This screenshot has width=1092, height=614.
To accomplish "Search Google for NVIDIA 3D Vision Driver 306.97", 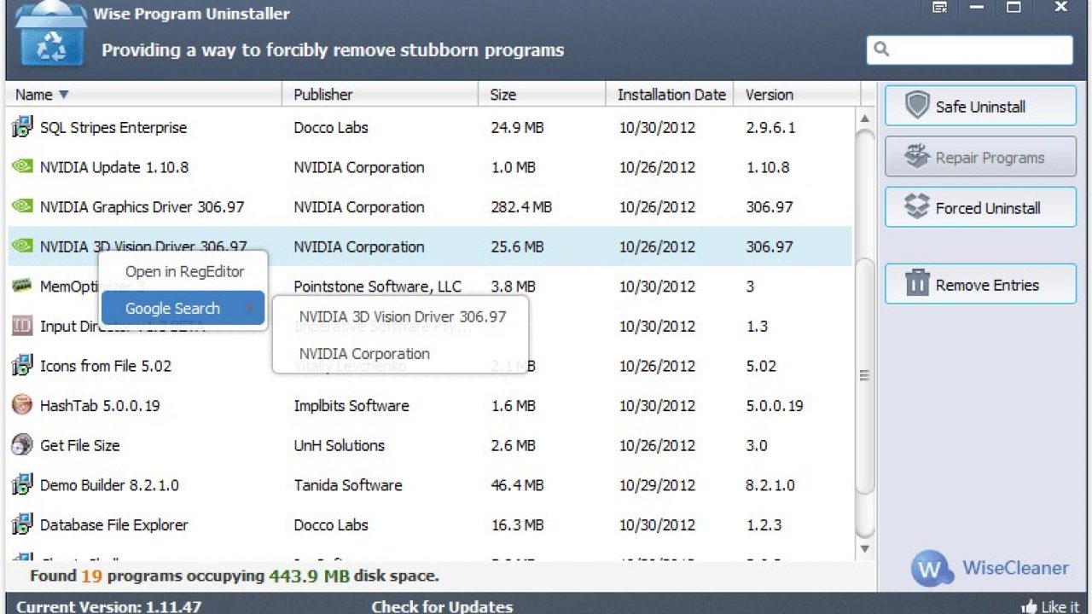I will pyautogui.click(x=402, y=316).
